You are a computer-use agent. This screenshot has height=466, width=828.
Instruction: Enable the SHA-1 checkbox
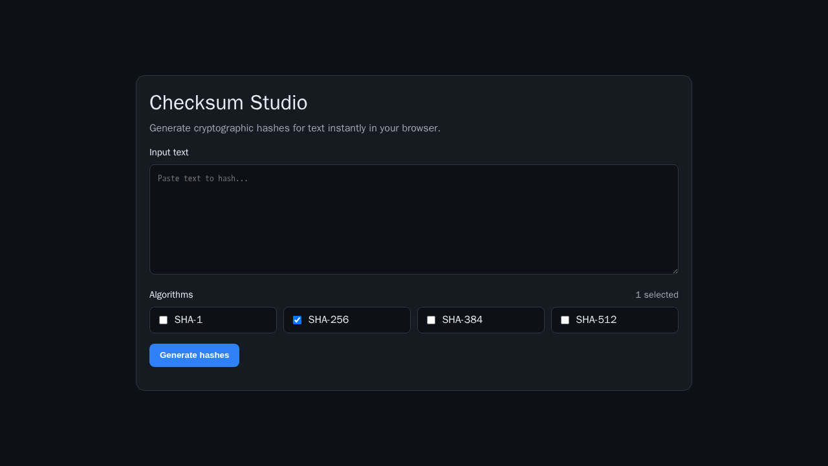[163, 320]
